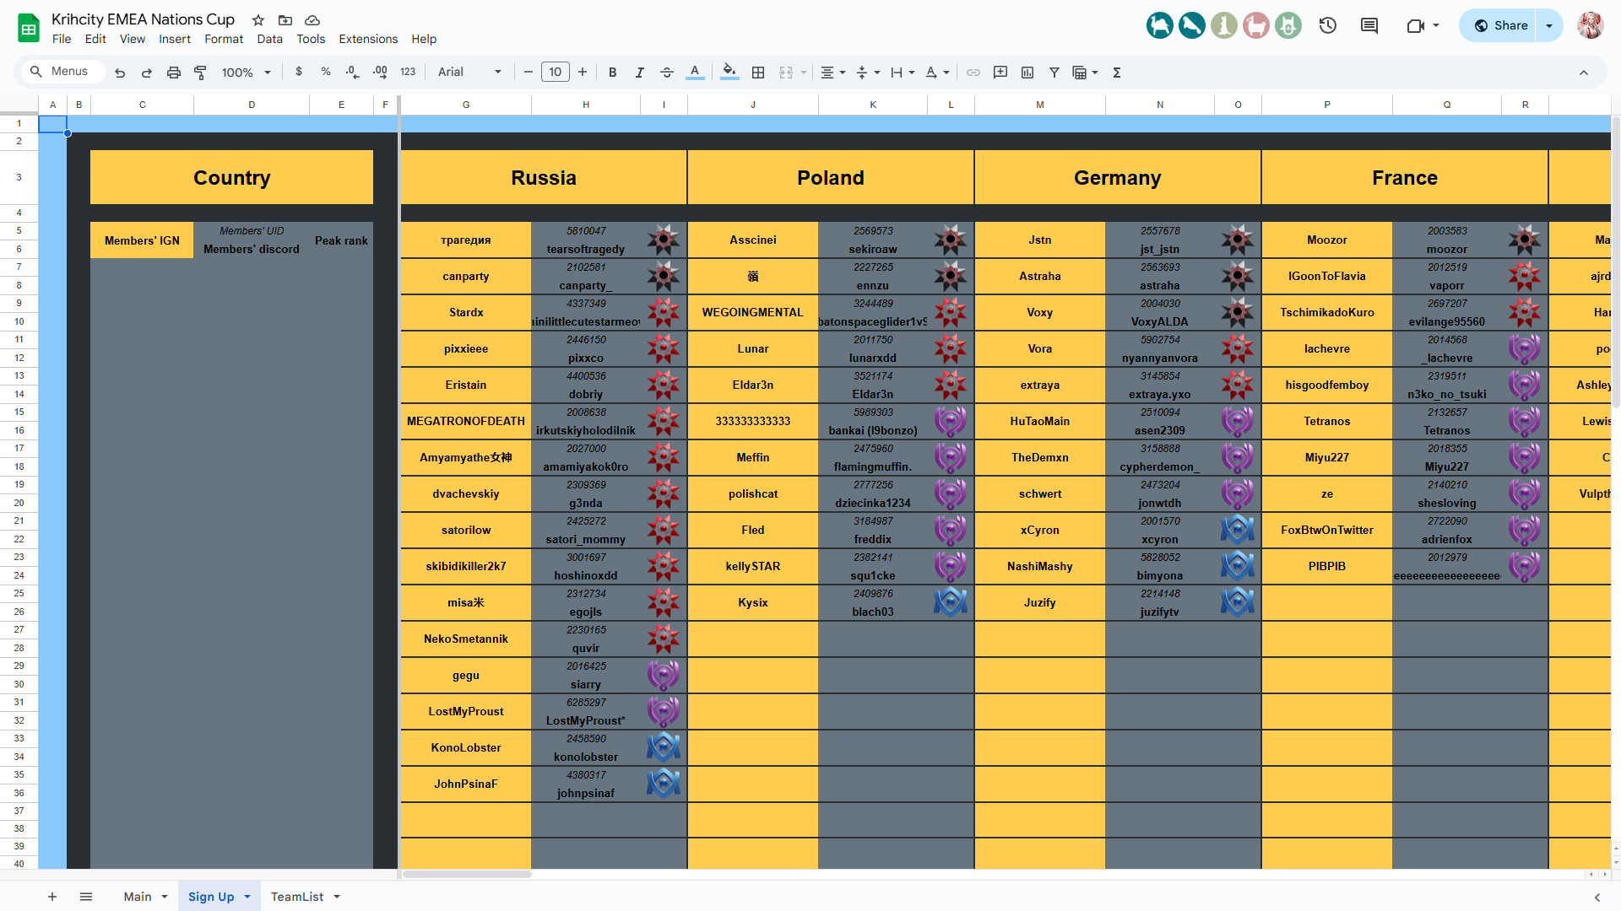This screenshot has width=1621, height=911.
Task: Click the Menus search button
Action: 59,72
